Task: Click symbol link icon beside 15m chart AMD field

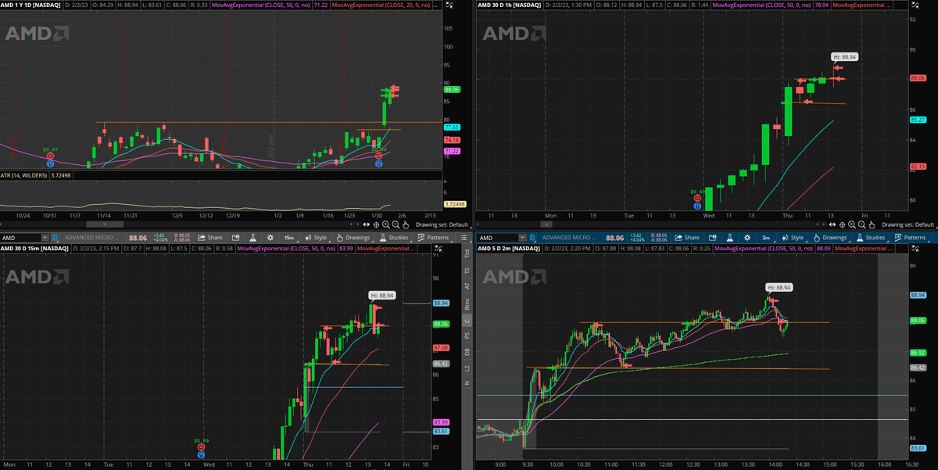Action: pyautogui.click(x=55, y=238)
